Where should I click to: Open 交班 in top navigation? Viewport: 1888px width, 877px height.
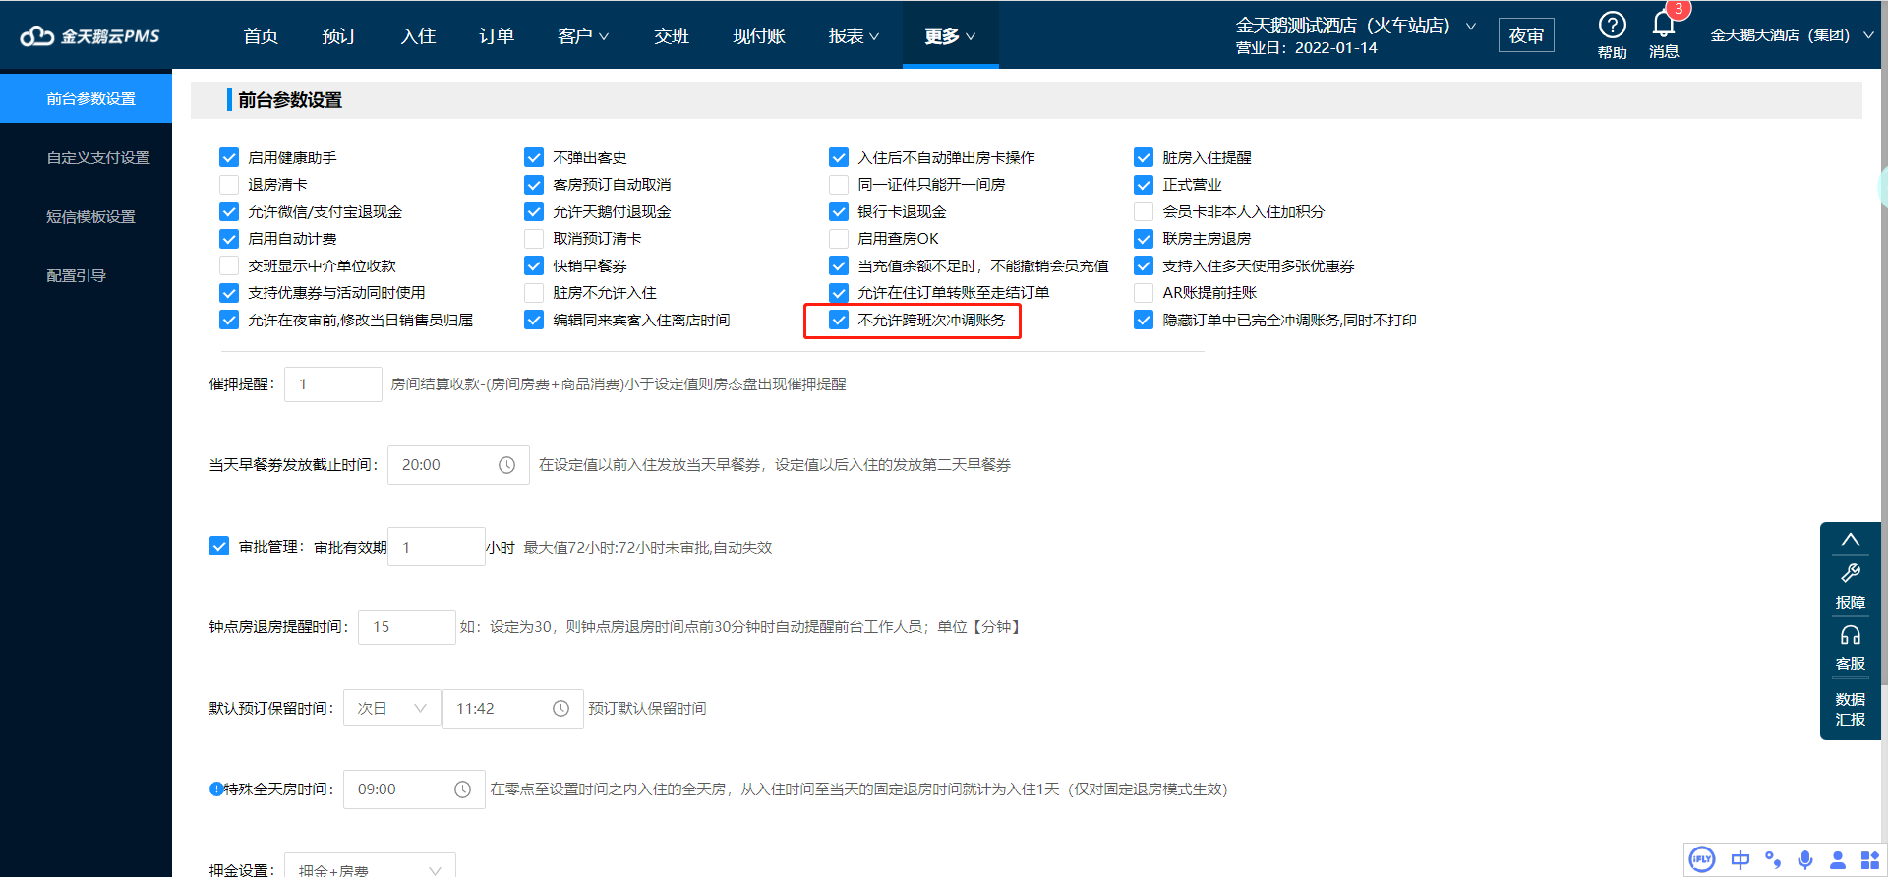point(672,36)
